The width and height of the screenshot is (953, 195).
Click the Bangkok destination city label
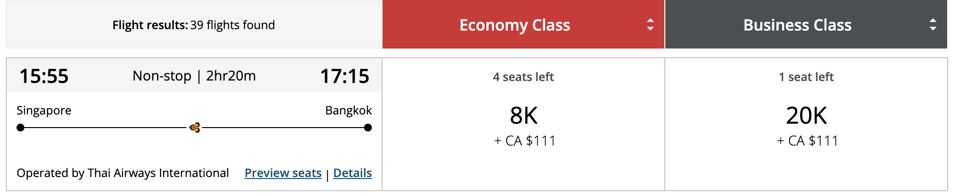pyautogui.click(x=348, y=111)
